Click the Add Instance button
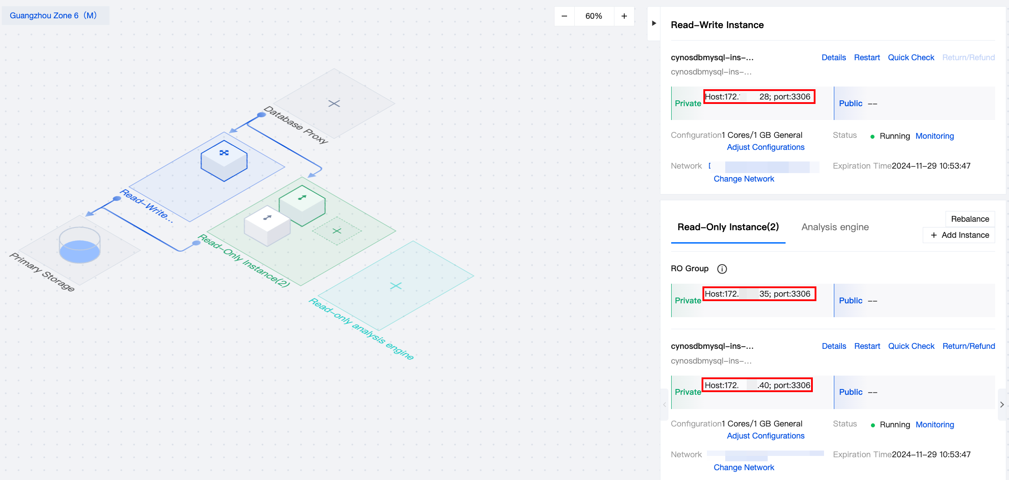This screenshot has height=480, width=1009. pos(959,235)
